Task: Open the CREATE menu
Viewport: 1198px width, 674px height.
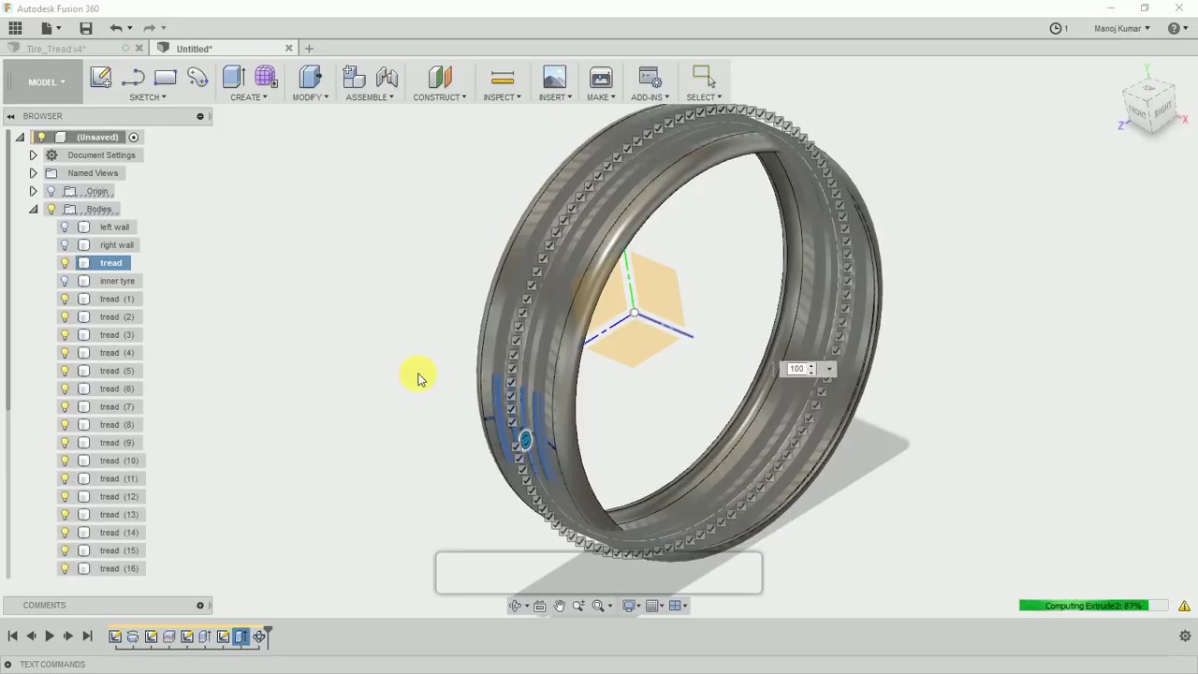Action: point(249,97)
